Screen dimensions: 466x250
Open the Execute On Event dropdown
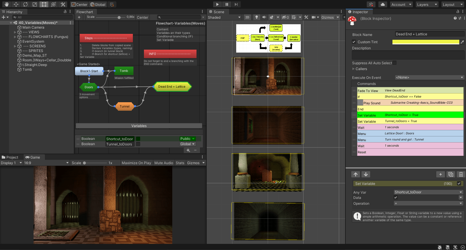[429, 77]
